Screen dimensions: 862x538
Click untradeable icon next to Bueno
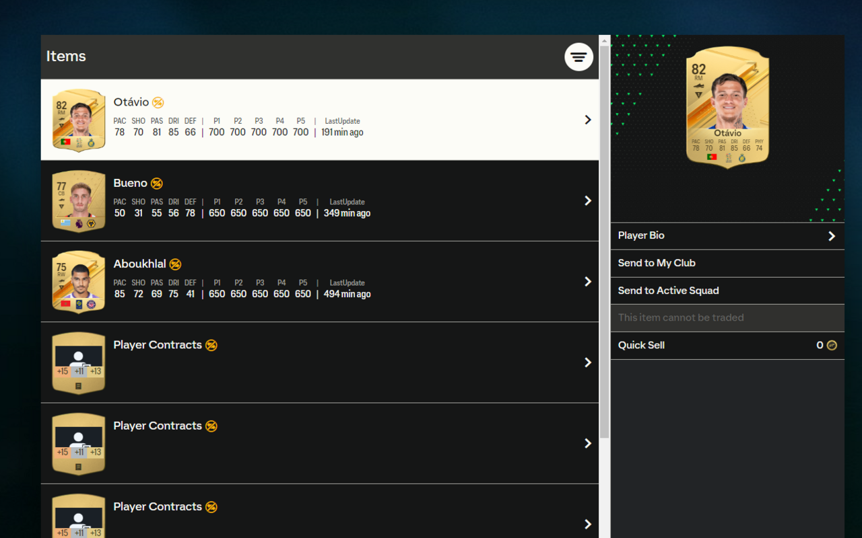pos(157,183)
